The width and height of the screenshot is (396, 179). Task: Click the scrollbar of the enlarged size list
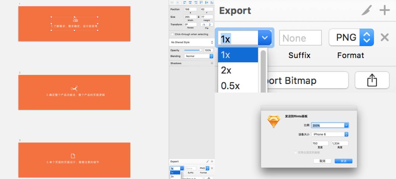coord(263,71)
